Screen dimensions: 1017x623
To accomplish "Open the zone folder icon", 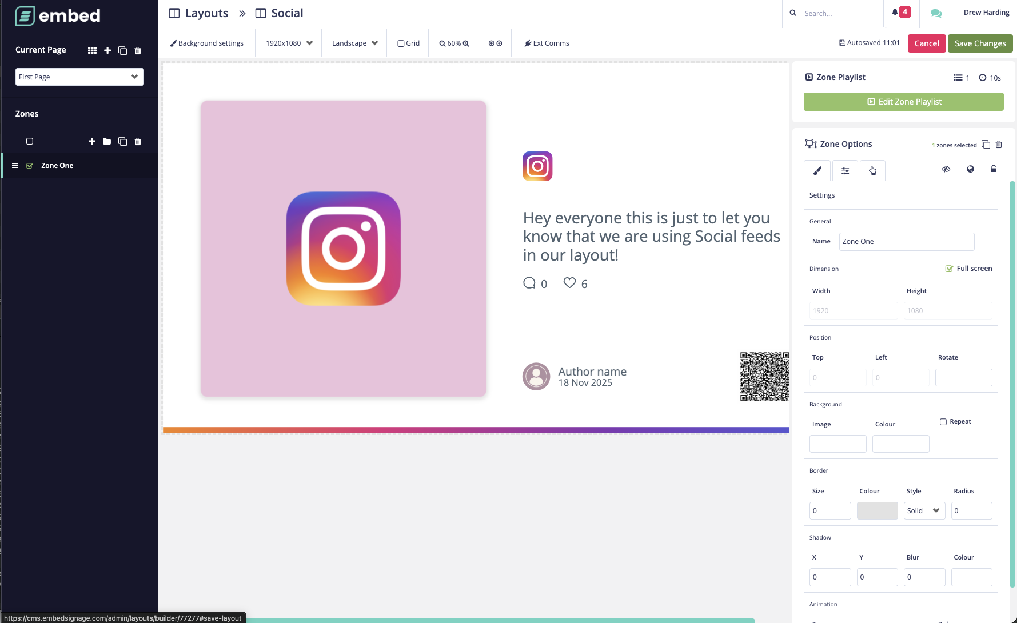I will point(107,141).
